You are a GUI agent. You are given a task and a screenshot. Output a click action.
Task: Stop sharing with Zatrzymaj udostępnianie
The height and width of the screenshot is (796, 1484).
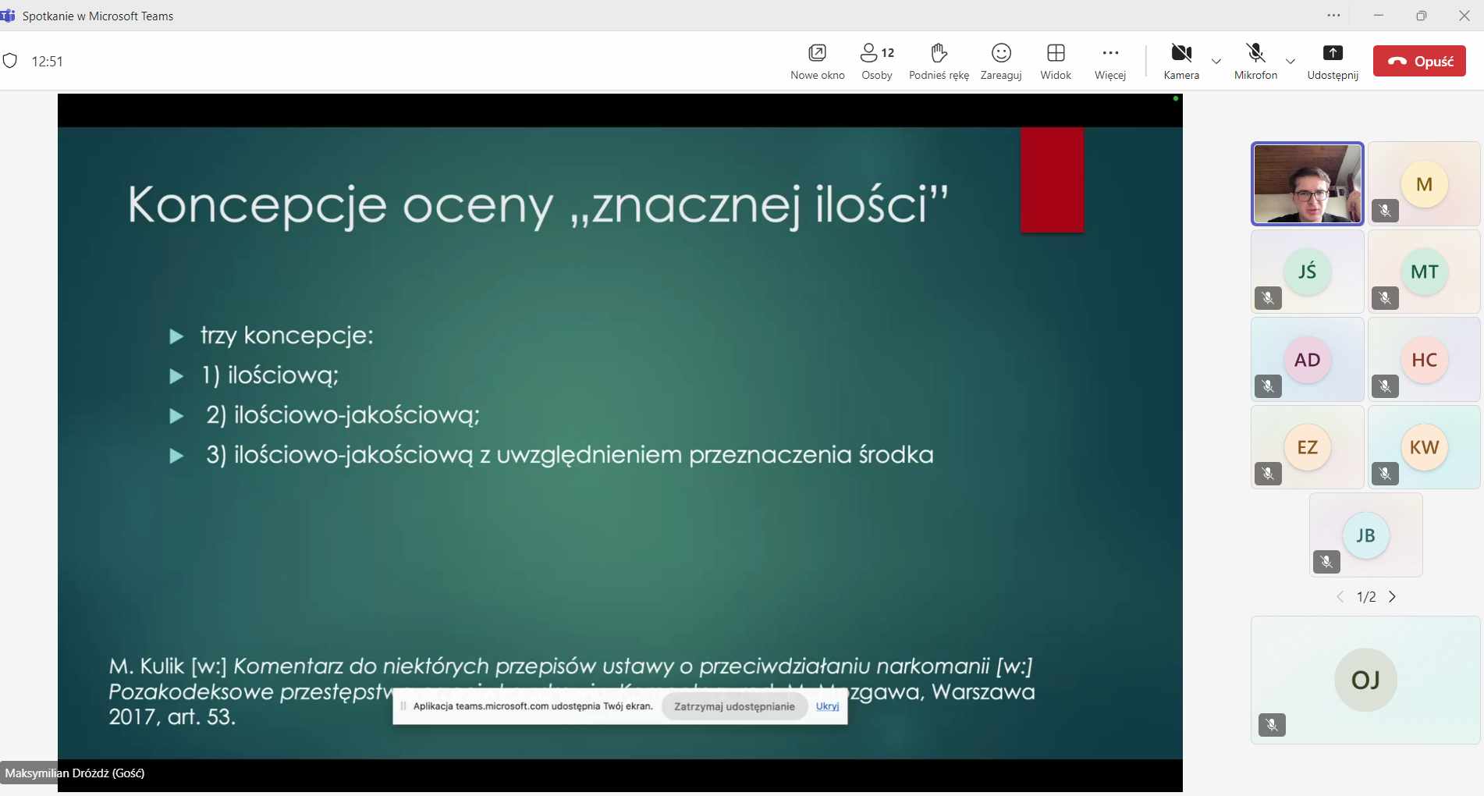(x=734, y=706)
